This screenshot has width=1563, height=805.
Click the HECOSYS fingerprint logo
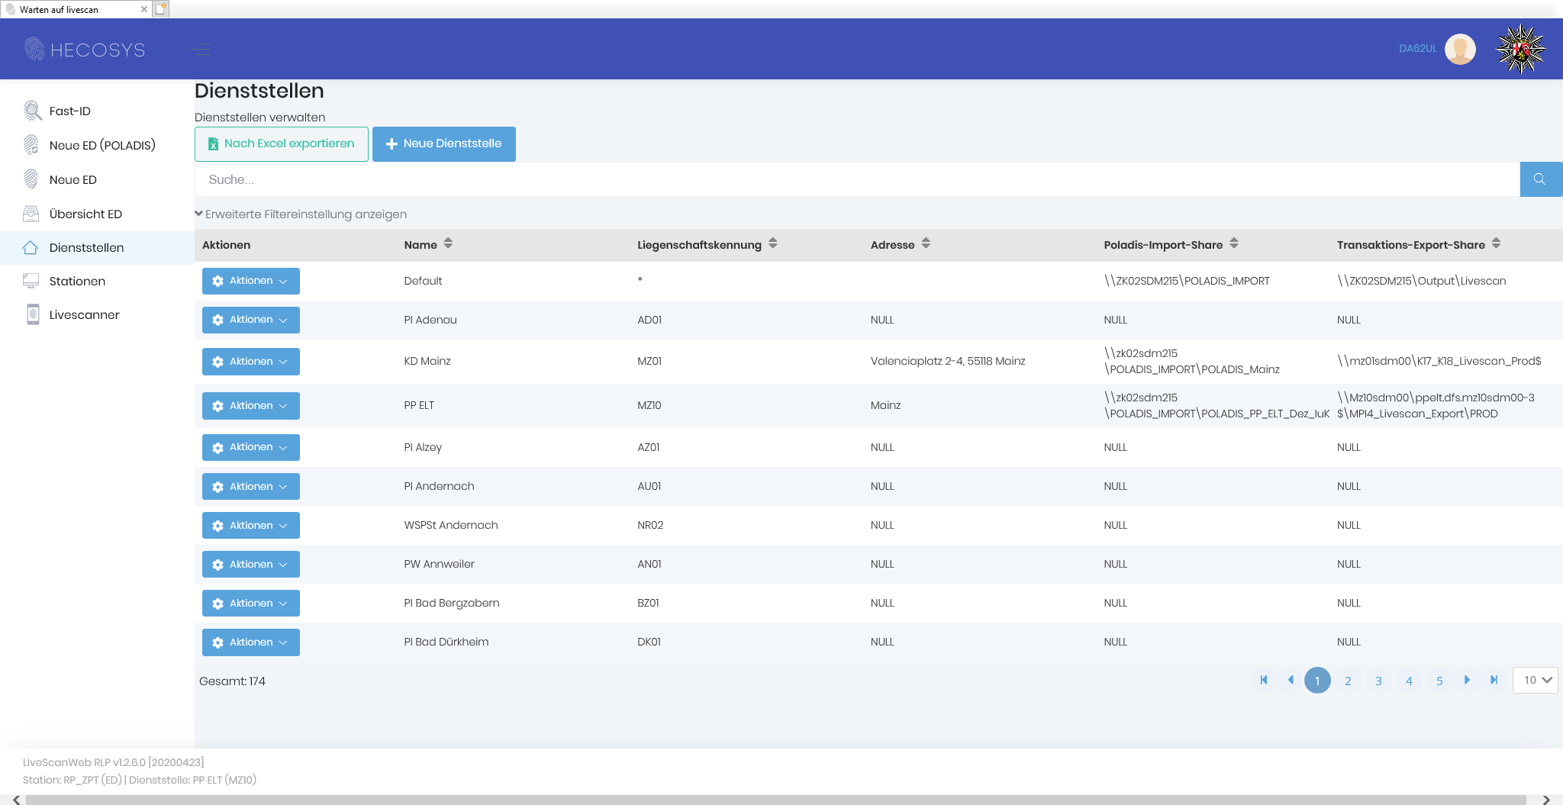click(35, 50)
